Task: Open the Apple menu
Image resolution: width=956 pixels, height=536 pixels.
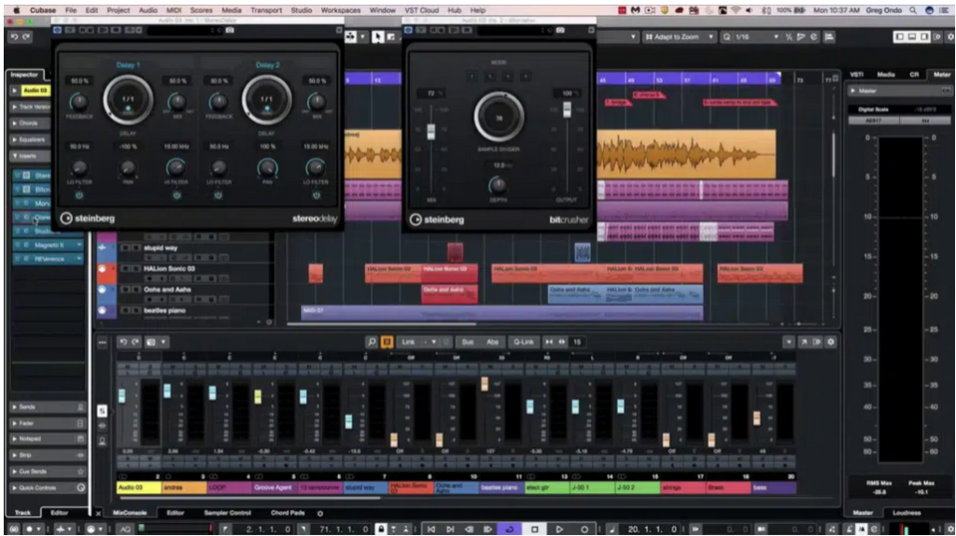Action: pos(17,10)
